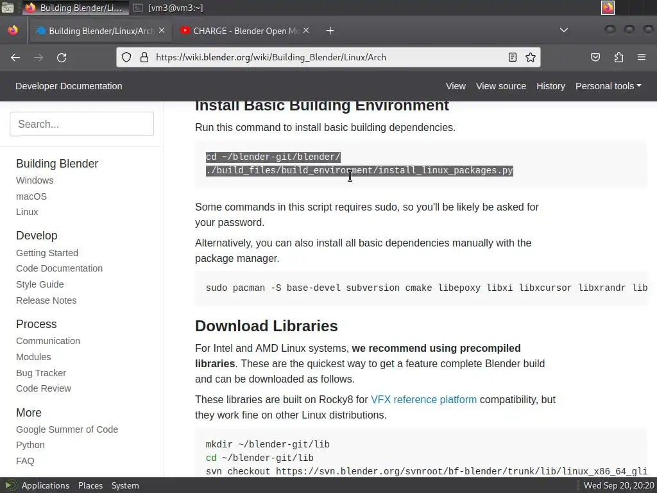Click the sudo pacman -S base-devel command
657x493 pixels.
pyautogui.click(x=427, y=288)
